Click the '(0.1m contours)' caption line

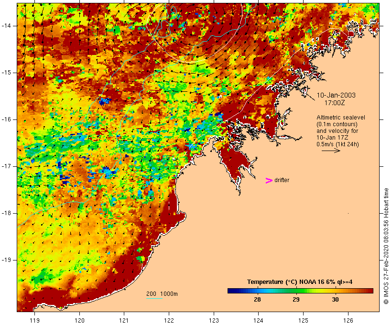(x=337, y=124)
